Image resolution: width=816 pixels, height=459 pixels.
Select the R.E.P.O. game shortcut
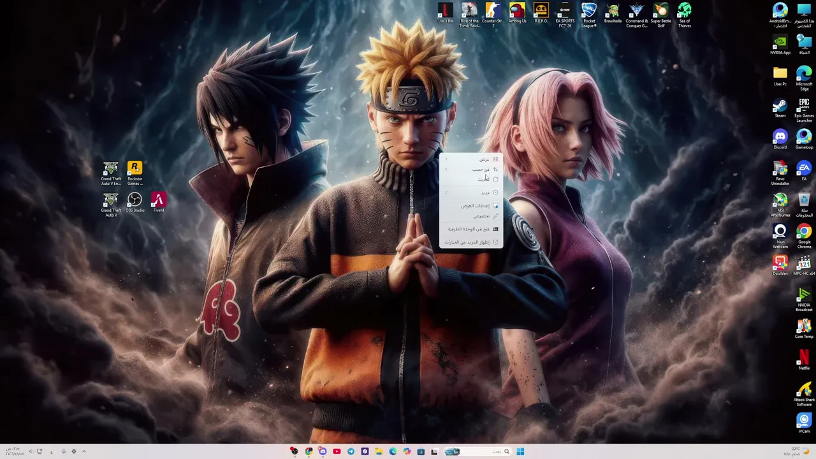(541, 14)
